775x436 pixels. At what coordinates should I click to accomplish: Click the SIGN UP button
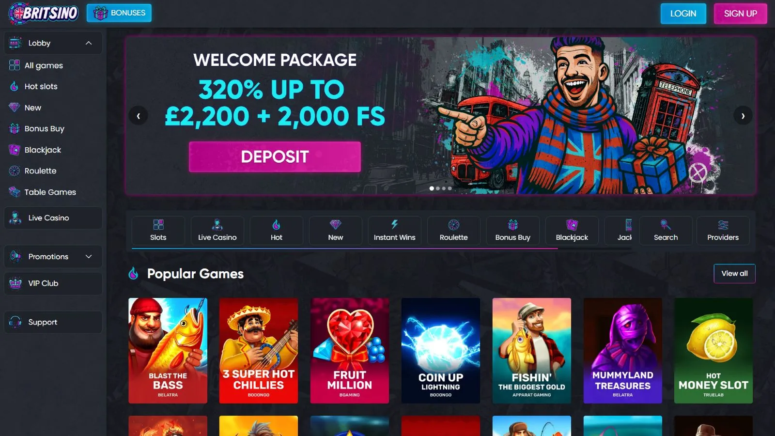[x=740, y=14]
